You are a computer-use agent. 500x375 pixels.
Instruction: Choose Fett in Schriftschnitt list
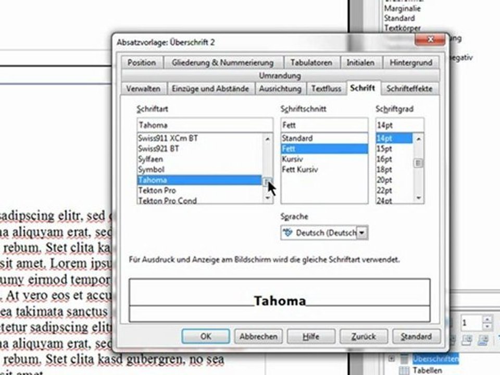[x=324, y=148]
